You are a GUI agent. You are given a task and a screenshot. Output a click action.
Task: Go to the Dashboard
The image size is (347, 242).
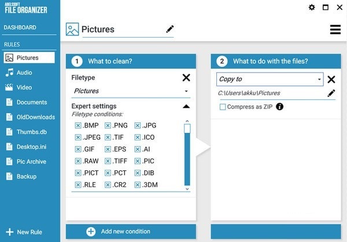pos(20,27)
